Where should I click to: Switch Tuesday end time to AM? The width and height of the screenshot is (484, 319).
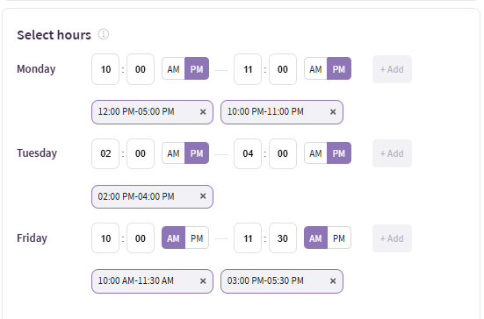tap(315, 153)
